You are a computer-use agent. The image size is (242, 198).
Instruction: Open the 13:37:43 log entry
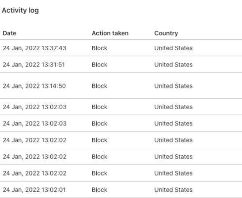pos(121,48)
